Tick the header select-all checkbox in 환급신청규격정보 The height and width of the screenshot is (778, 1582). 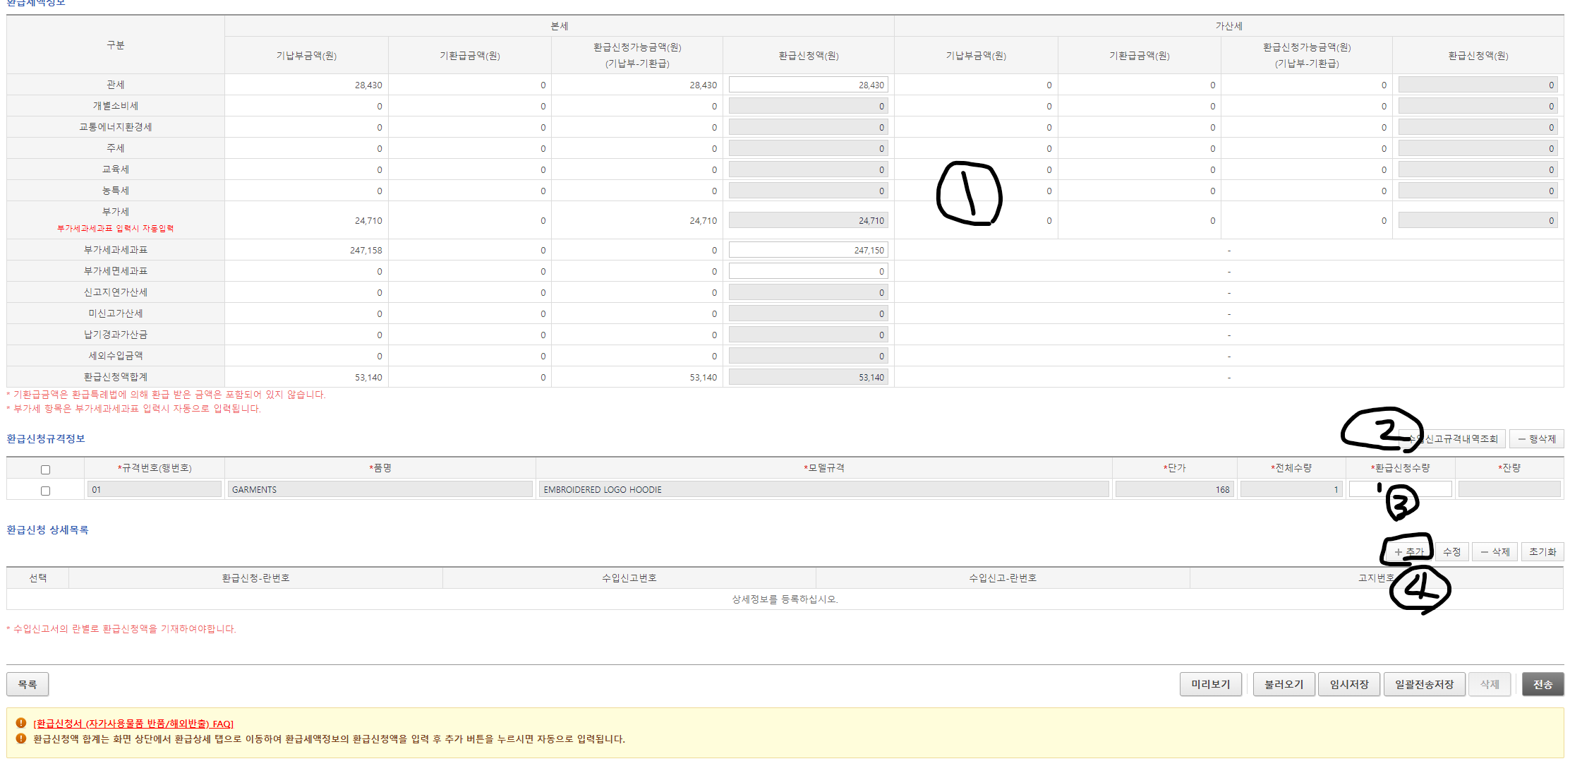(46, 469)
